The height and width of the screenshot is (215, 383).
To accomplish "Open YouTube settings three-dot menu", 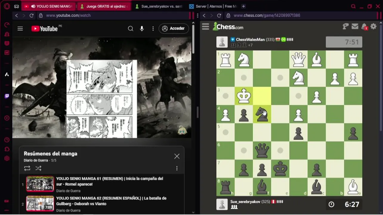I will pos(153,28).
